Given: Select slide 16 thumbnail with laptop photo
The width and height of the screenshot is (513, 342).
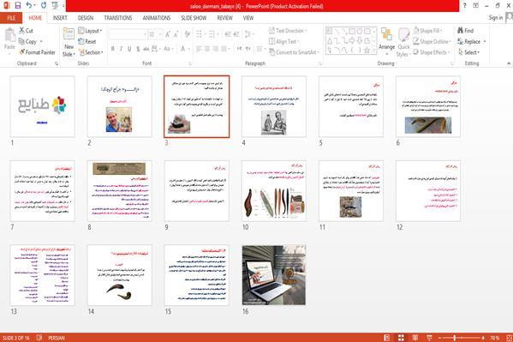Looking at the screenshot, I should pyautogui.click(x=274, y=275).
